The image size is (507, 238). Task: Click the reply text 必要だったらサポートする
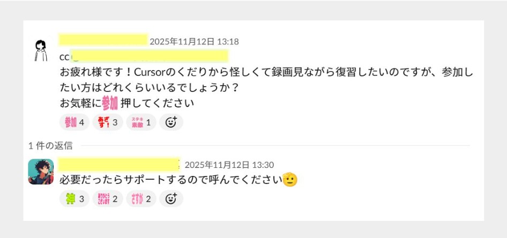pos(171,180)
